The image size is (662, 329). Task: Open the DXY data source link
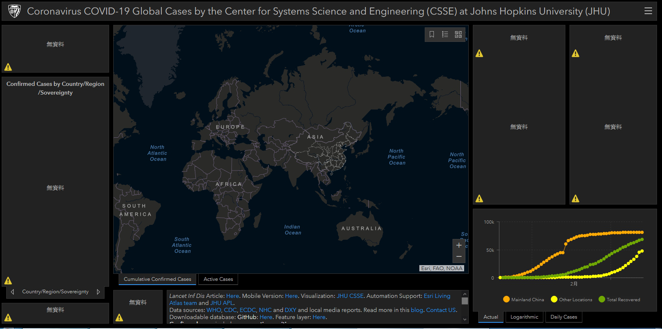[290, 310]
